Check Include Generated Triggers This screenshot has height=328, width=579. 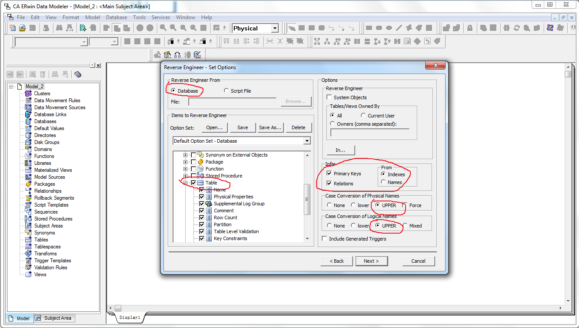(324, 239)
